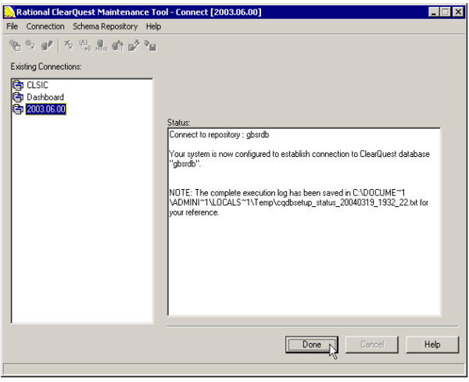Select the Dashboard connection
Screen dimensions: 469x382
[x=45, y=97]
